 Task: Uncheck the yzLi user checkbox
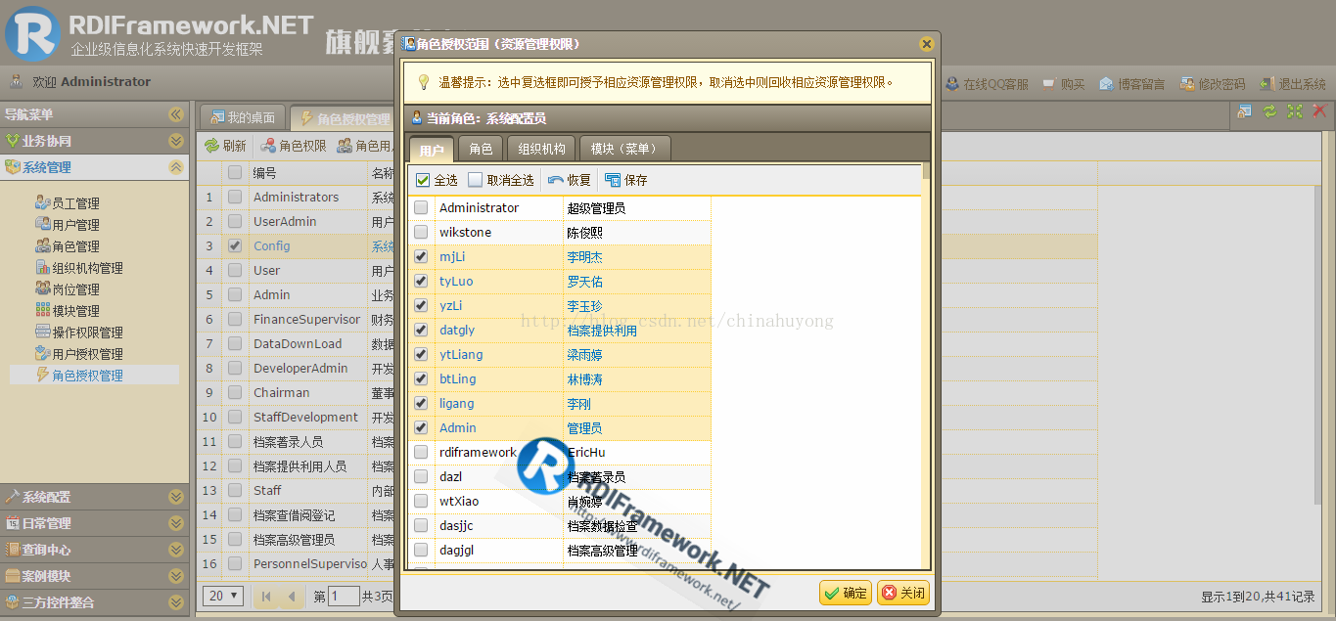click(421, 305)
